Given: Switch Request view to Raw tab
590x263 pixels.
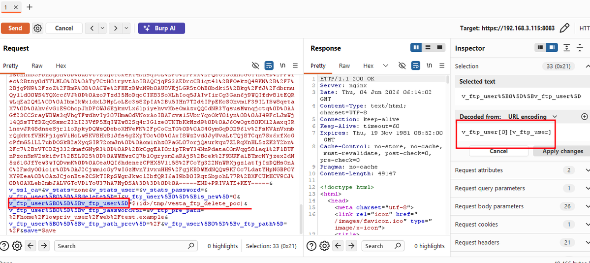Looking at the screenshot, I should tap(37, 66).
